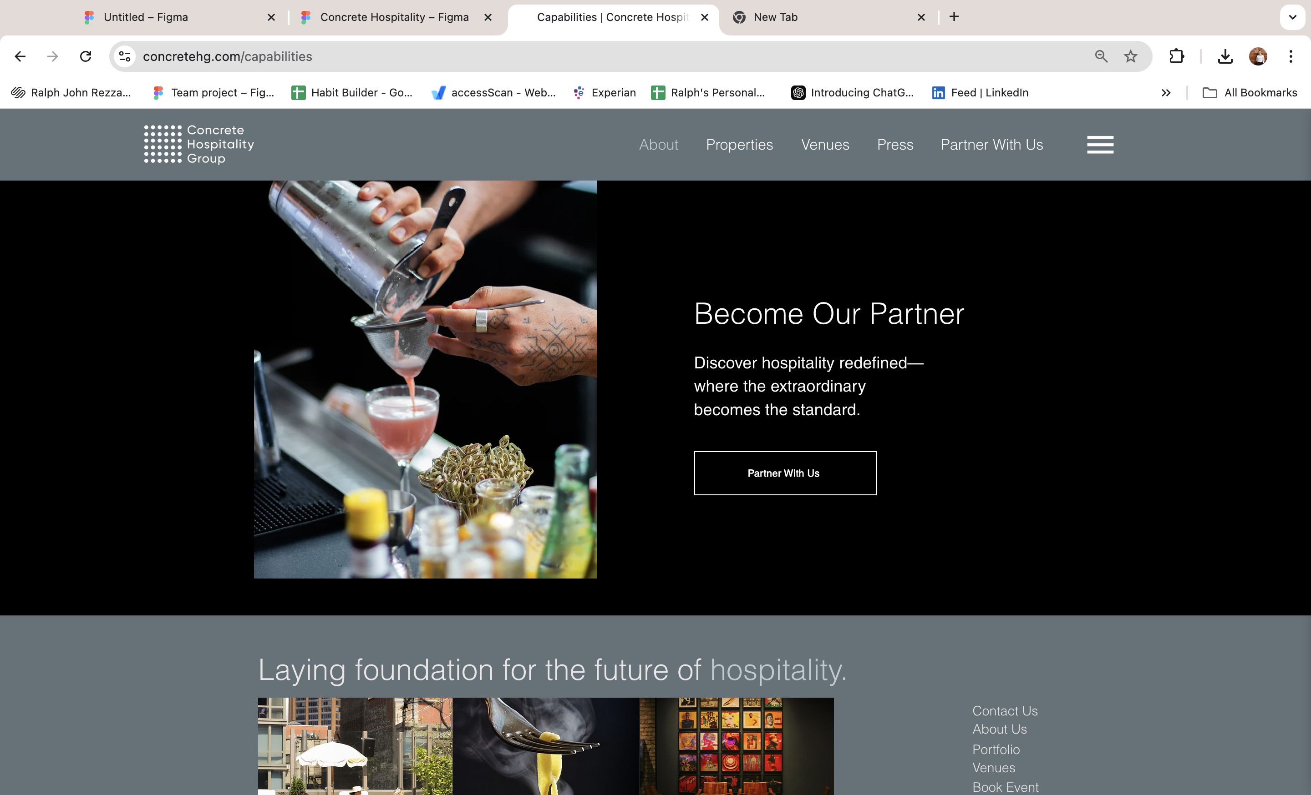Open the Chrome three-dot menu
The width and height of the screenshot is (1311, 795).
point(1291,56)
